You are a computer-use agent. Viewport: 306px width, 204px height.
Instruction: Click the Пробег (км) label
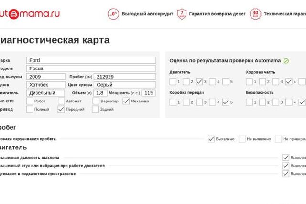point(81,77)
